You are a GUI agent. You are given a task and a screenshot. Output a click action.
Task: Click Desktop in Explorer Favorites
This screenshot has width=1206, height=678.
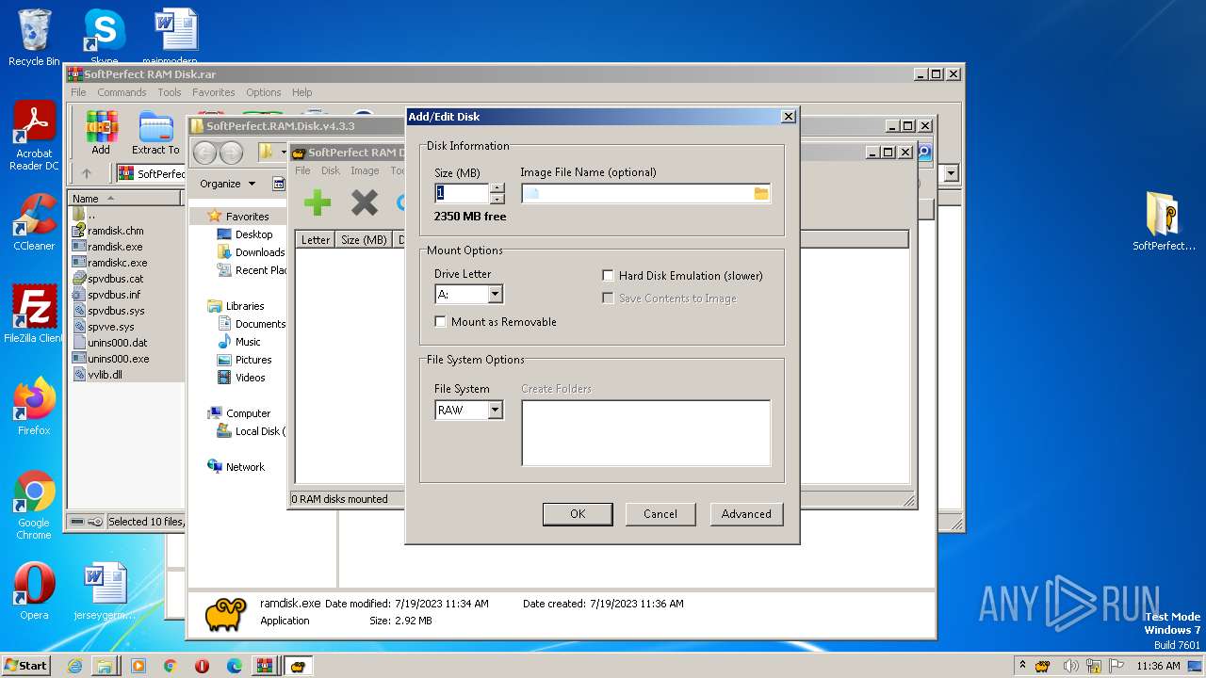[x=253, y=234]
